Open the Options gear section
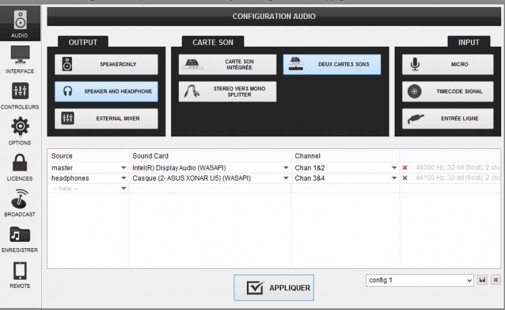Viewport: 505px width, 310px height. (20, 131)
